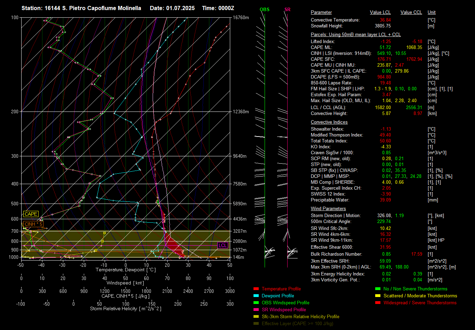
Task: Click the 16760m height label
Action: (241, 17)
